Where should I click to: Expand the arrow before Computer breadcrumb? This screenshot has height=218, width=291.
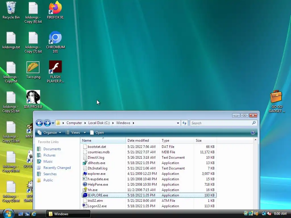tap(63, 123)
